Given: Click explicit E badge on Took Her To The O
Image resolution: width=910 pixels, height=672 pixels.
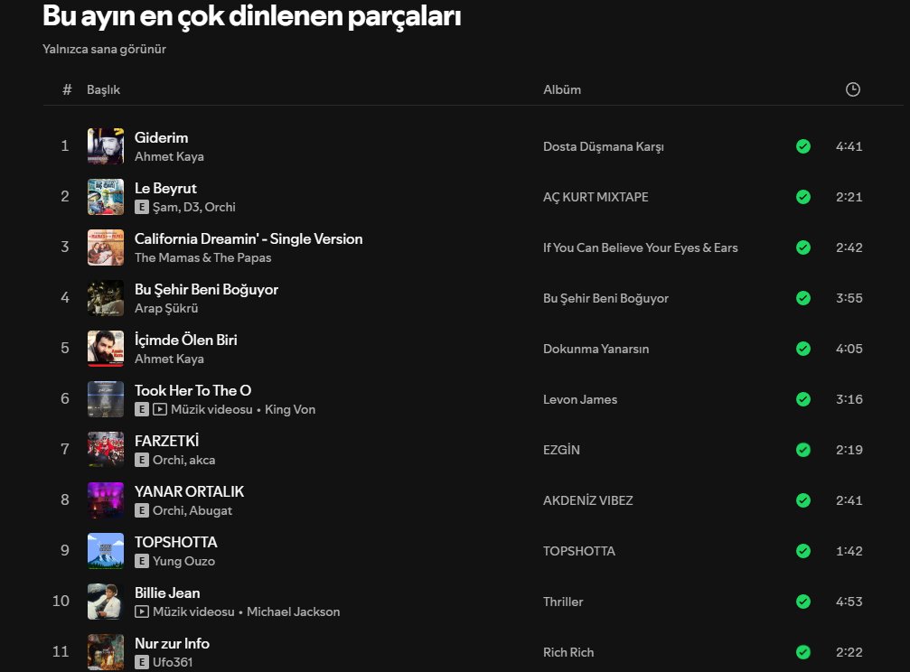Looking at the screenshot, I should pyautogui.click(x=142, y=409).
